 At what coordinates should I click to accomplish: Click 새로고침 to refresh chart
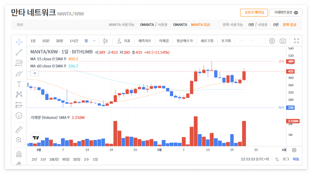pyautogui.click(x=207, y=41)
